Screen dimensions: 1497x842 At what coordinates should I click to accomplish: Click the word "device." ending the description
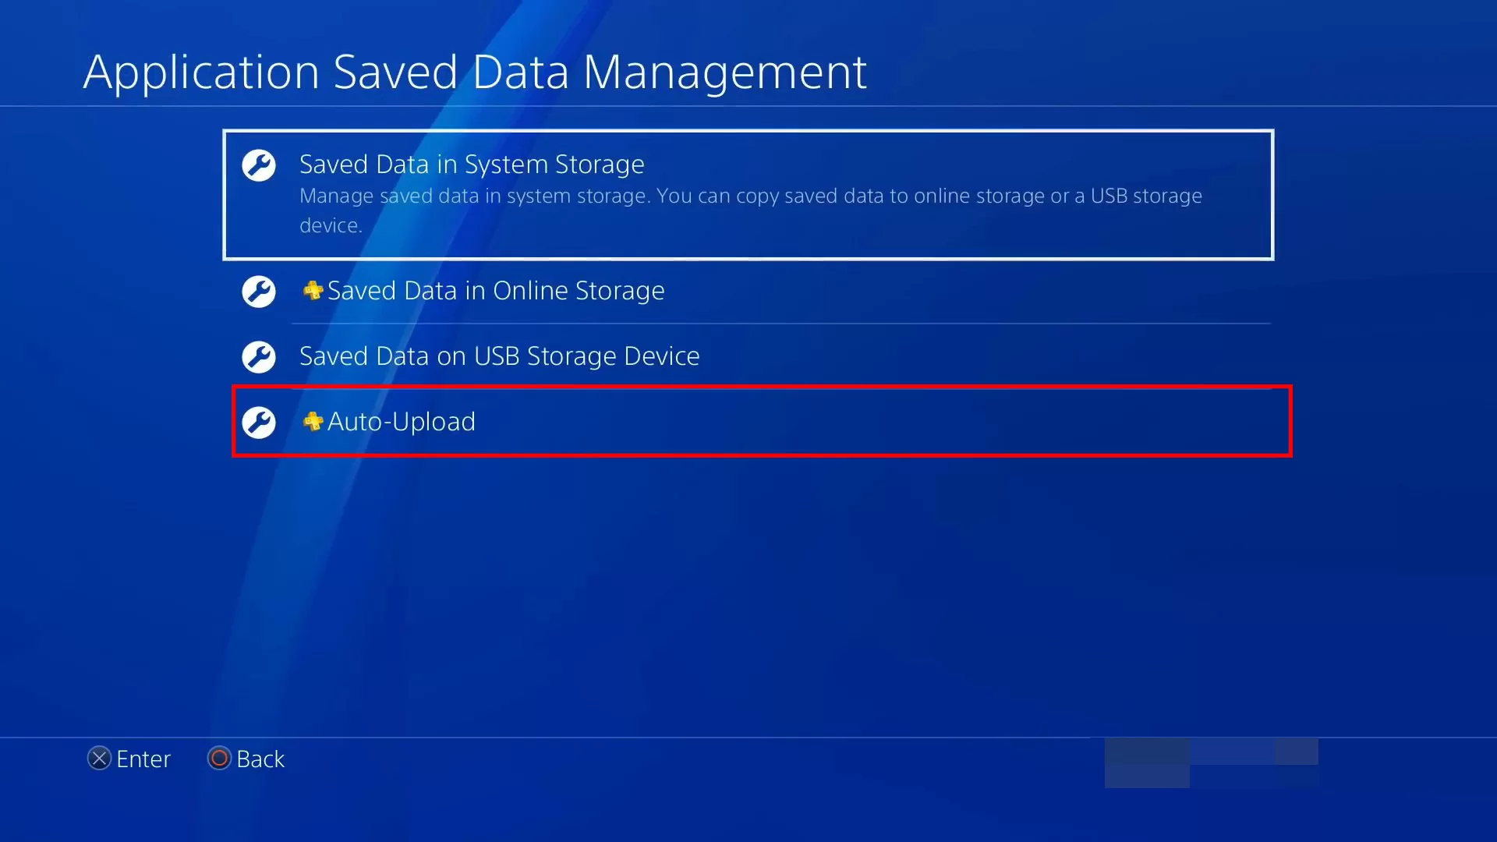[x=331, y=226]
